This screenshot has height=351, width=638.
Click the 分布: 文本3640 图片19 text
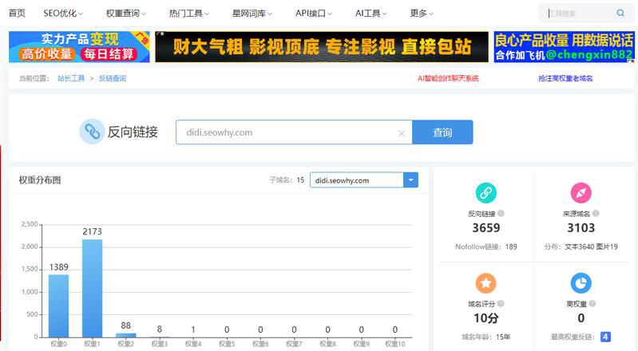pos(581,246)
